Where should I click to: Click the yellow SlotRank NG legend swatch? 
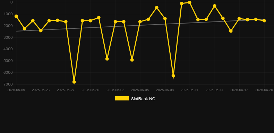click(x=122, y=99)
